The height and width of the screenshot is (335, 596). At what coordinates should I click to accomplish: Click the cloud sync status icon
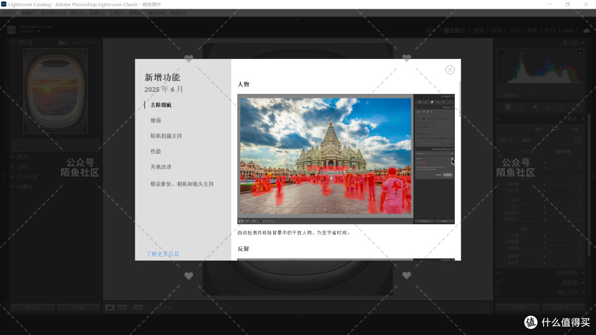coord(587,30)
